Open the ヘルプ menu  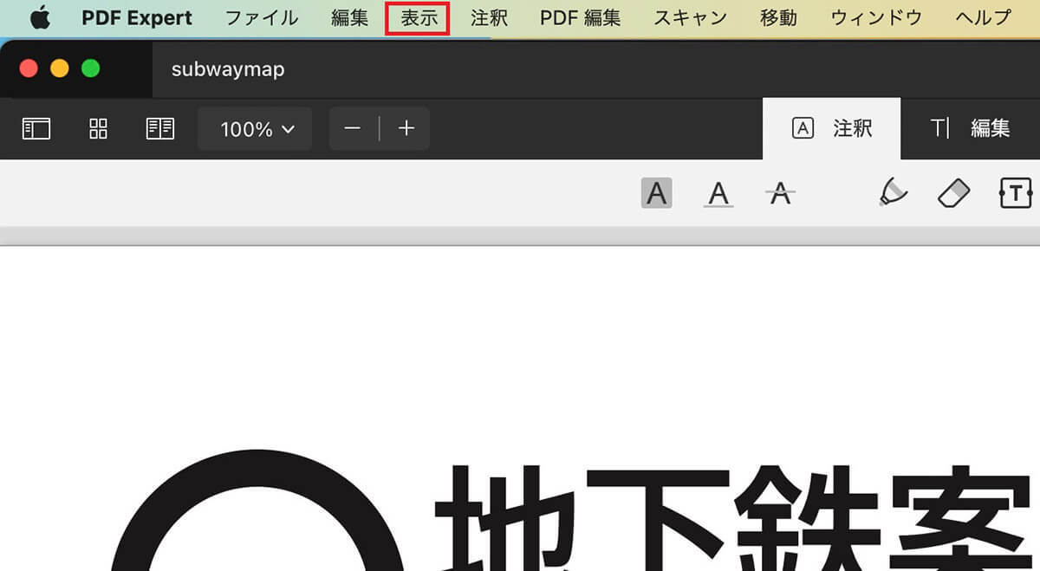coord(983,18)
